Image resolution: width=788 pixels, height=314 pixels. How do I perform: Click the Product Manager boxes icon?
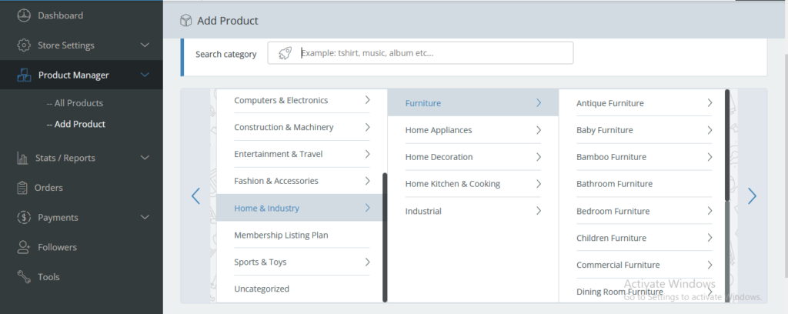point(24,75)
